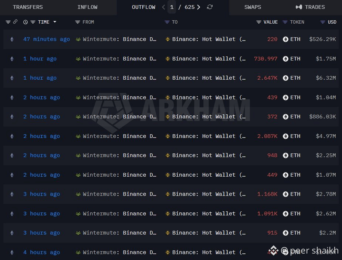The width and height of the screenshot is (342, 260).
Task: Click ETH token on the 915 row
Action: (x=292, y=233)
